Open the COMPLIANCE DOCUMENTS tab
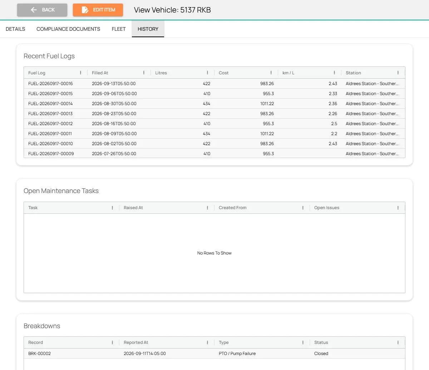Viewport: 429px width, 370px height. pos(68,29)
